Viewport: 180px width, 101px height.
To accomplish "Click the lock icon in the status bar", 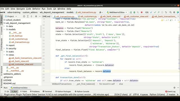I will click(177, 95).
